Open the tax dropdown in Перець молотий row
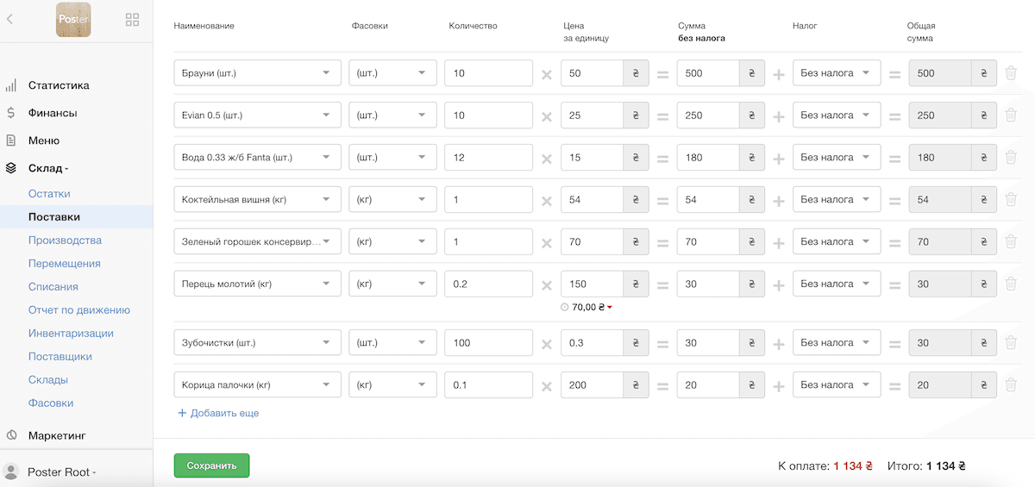The image size is (1035, 487). [836, 284]
